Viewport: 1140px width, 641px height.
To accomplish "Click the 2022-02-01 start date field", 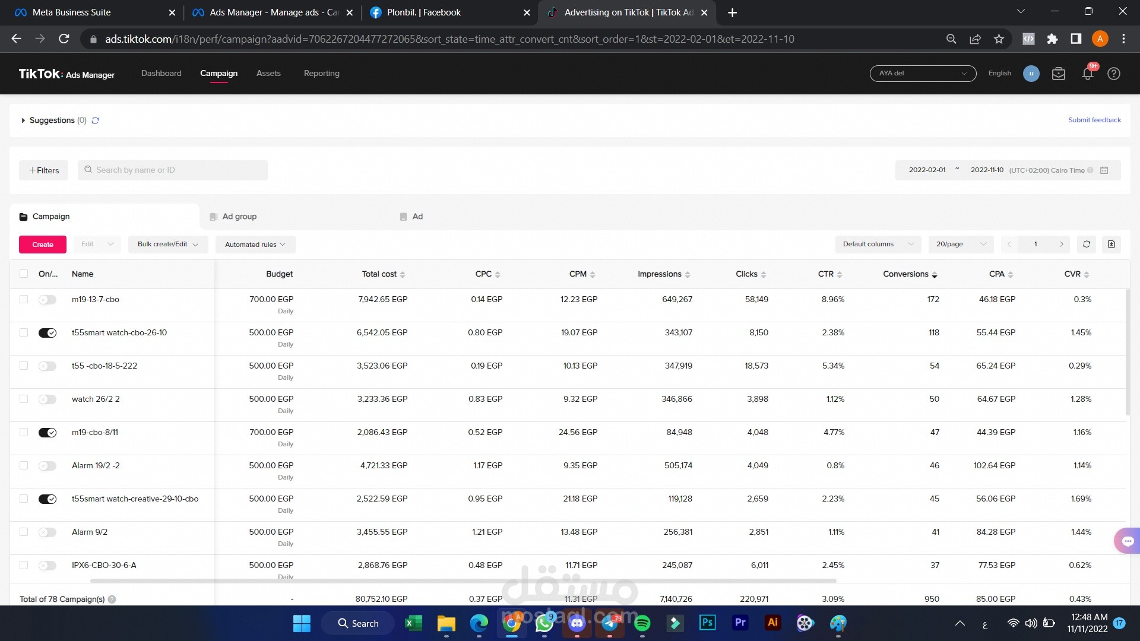I will coord(927,170).
